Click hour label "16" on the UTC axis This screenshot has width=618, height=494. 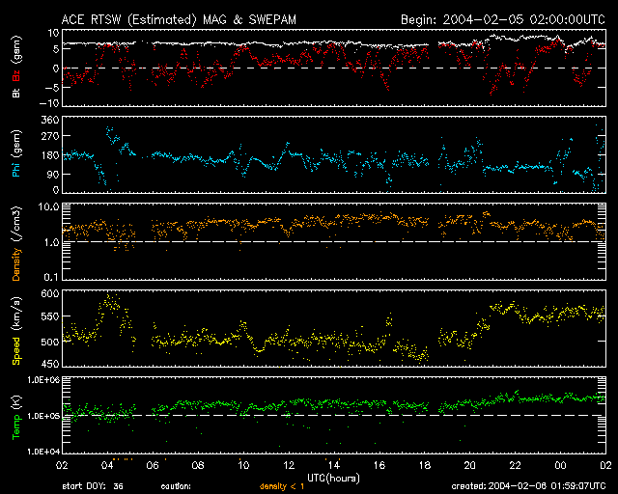[x=379, y=465]
